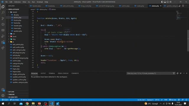Click Live Share in the status bar
189x106 pixels.
click(x=14, y=100)
